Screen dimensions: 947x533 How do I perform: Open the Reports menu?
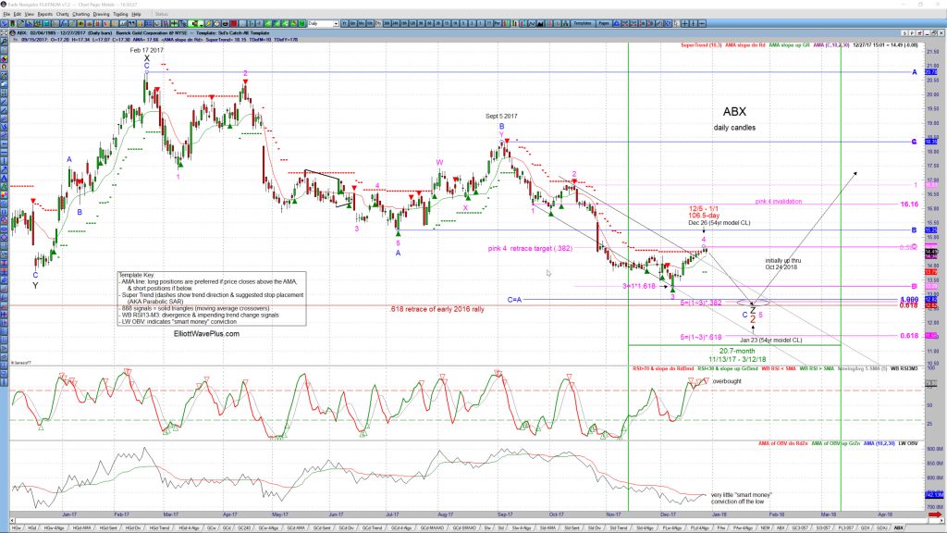[45, 14]
